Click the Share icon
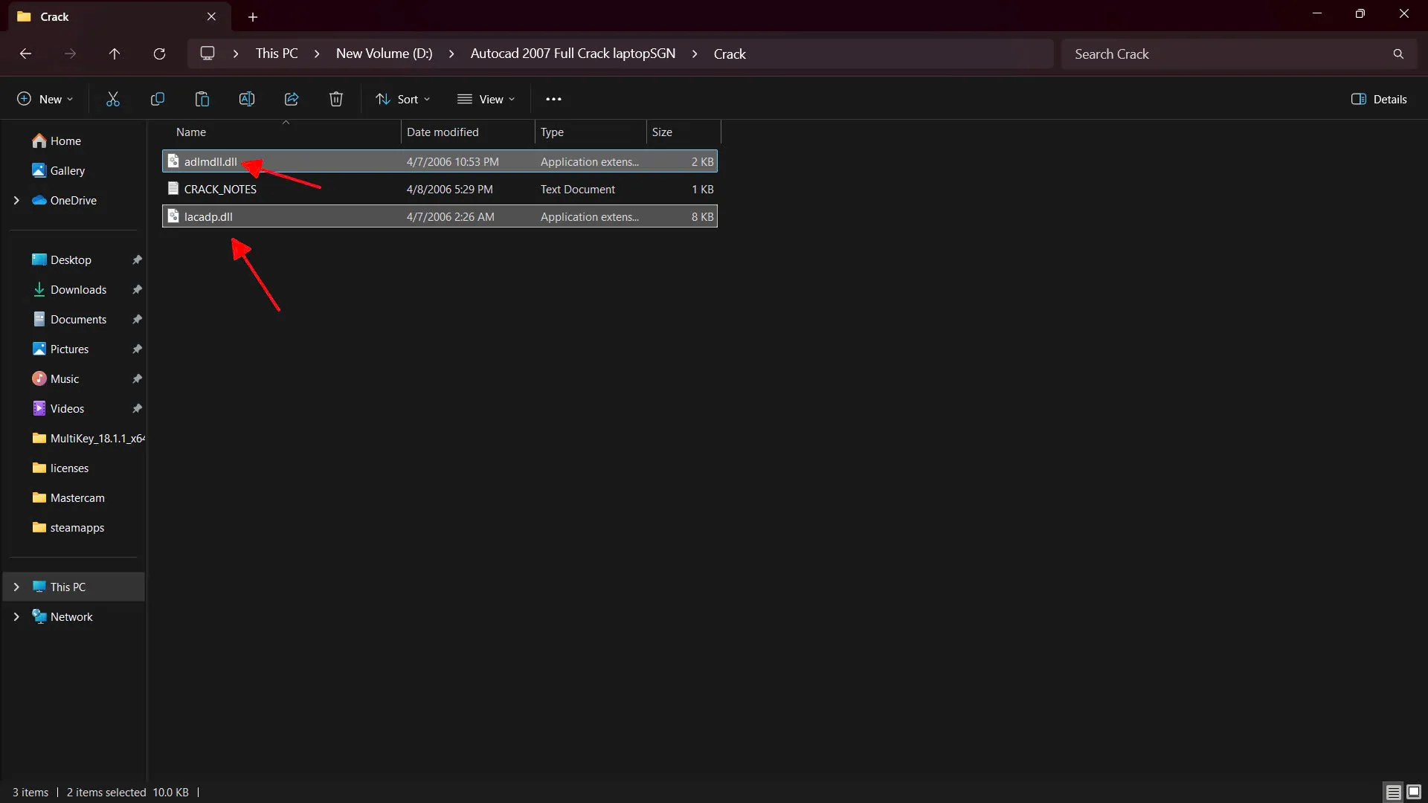This screenshot has width=1428, height=803. tap(292, 99)
